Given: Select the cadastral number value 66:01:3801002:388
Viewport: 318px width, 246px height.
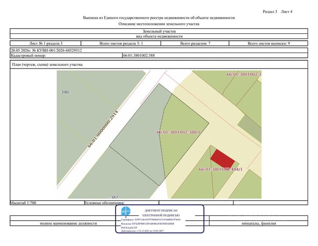Looking at the screenshot, I should pyautogui.click(x=139, y=56).
